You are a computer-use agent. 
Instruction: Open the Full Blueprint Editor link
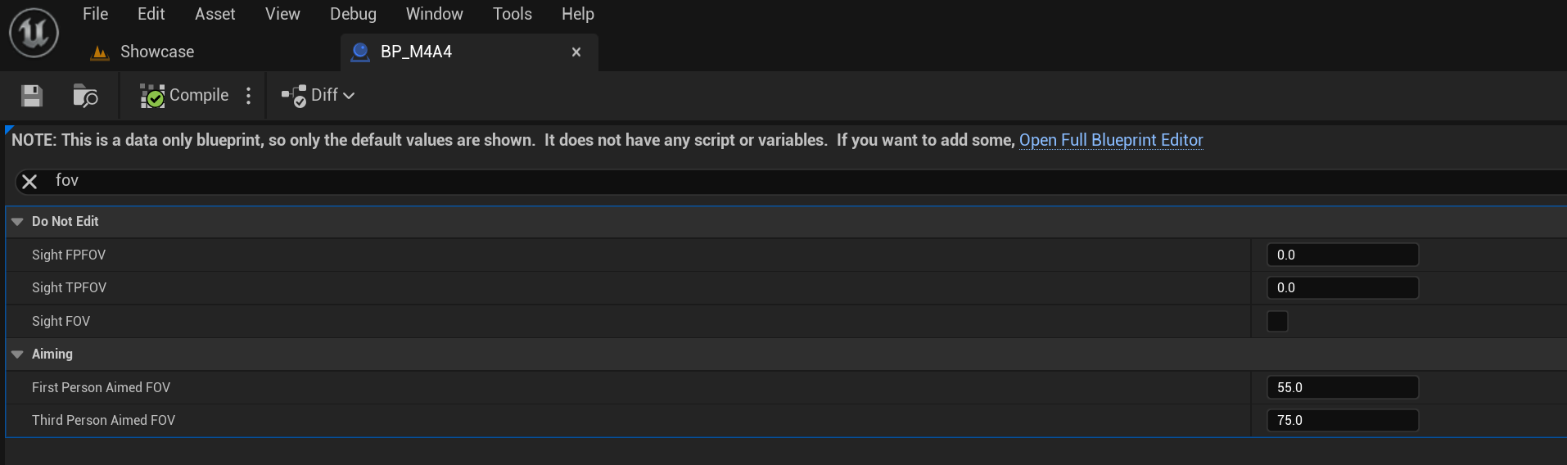1110,140
